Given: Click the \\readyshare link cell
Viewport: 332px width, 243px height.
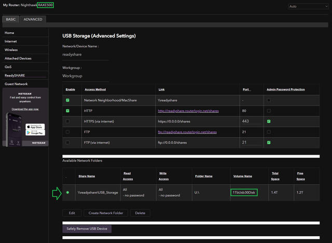Looking at the screenshot, I should click(x=168, y=100).
